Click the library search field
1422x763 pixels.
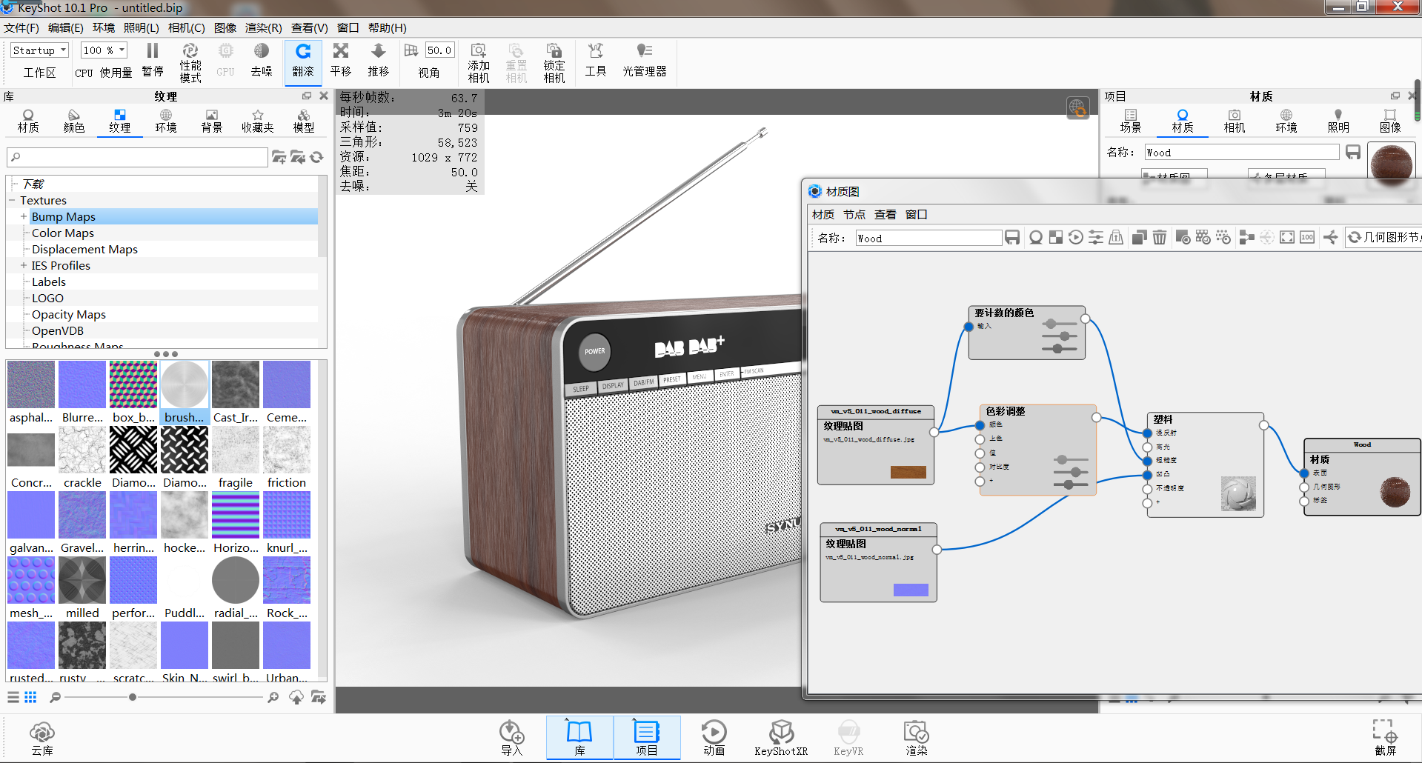138,157
